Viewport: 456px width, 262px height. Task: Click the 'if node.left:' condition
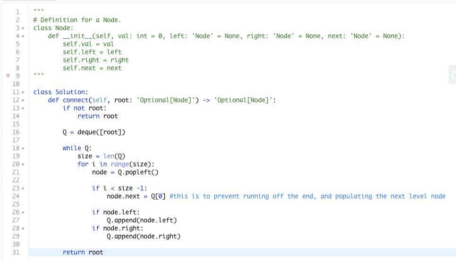(x=116, y=213)
